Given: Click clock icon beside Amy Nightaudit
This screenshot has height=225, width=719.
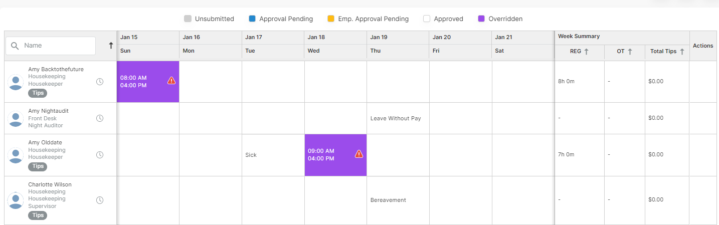Looking at the screenshot, I should coord(100,118).
